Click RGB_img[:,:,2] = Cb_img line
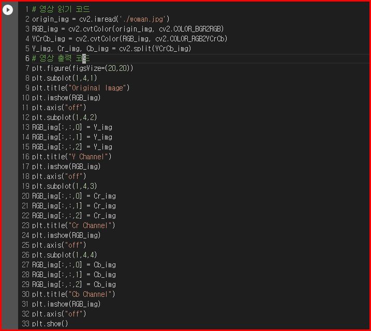The height and width of the screenshot is (331, 371). pos(74,284)
